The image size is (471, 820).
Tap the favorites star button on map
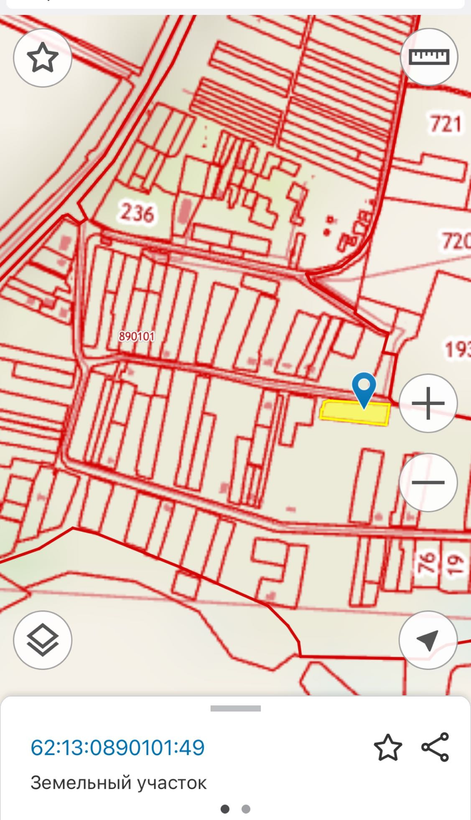point(43,58)
